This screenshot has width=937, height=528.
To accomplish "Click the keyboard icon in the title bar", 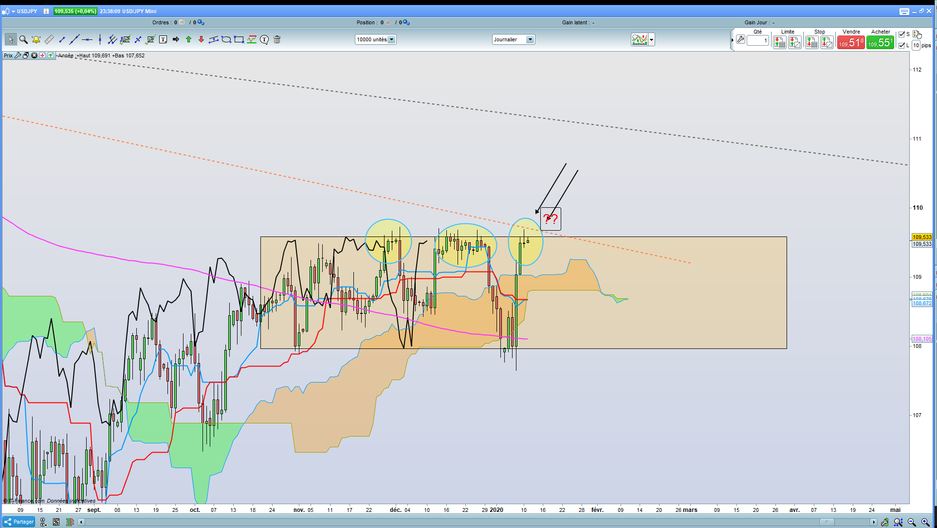I will coord(904,11).
